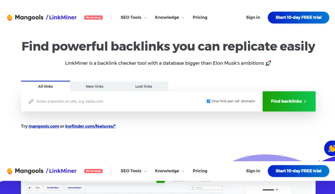Image resolution: width=335 pixels, height=194 pixels.
Task: Toggle "One link per ref. domain" checkbox
Action: click(208, 101)
